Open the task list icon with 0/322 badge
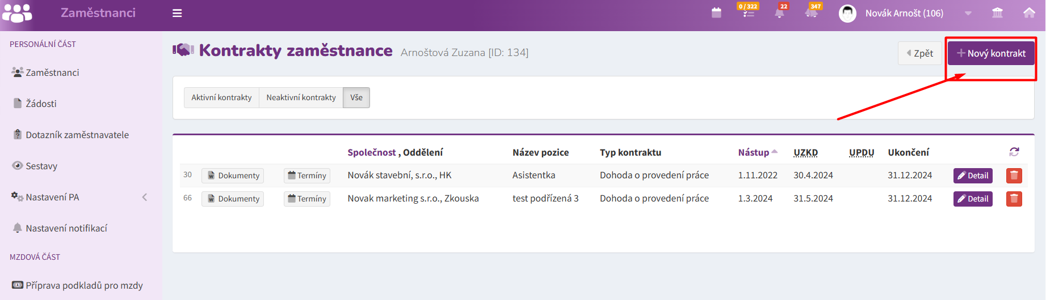Screen dimensions: 1046x300 pyautogui.click(x=749, y=12)
